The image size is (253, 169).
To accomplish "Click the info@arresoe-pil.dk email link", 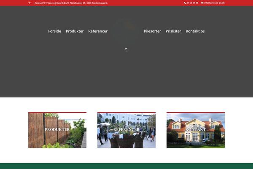I will pos(214,3).
